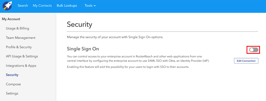The width and height of the screenshot is (266, 101).
Task: Go to API Usage & Settings
Action: 22,56
